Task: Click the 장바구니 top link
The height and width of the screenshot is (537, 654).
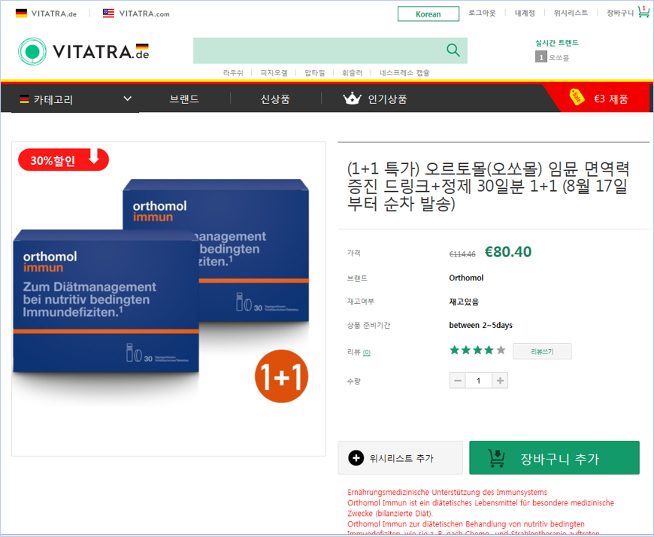Action: coord(620,13)
